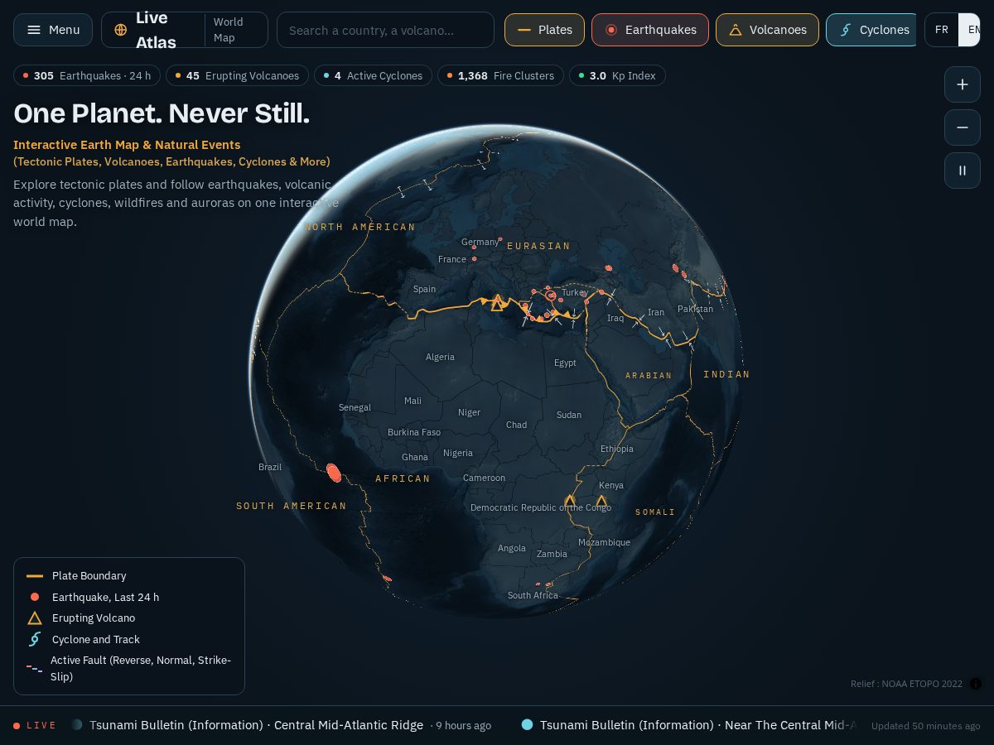Click the cyan dot before second Tsunami Bulletin

pyautogui.click(x=527, y=724)
